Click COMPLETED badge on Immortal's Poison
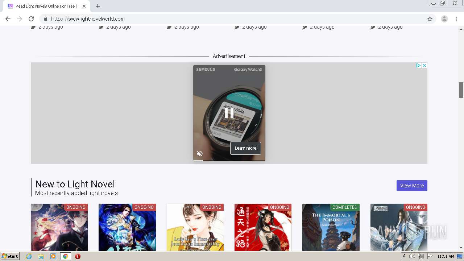This screenshot has width=464, height=261. click(345, 207)
